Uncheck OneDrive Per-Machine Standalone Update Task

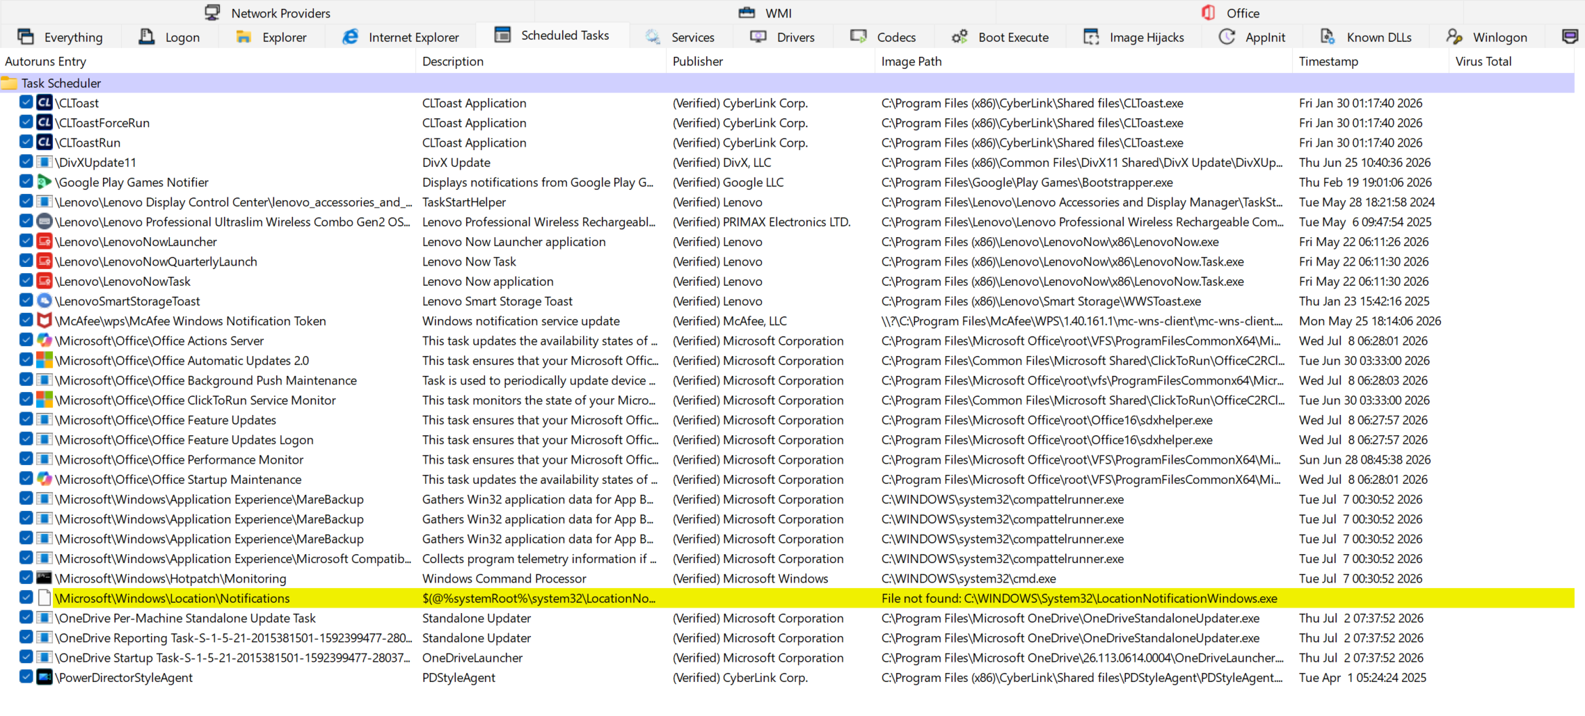(26, 618)
